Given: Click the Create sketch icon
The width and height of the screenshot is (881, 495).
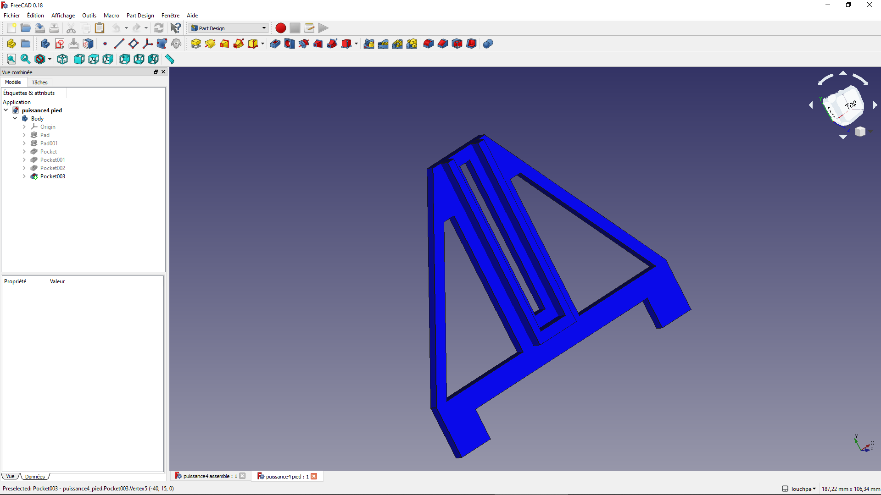Looking at the screenshot, I should point(60,44).
